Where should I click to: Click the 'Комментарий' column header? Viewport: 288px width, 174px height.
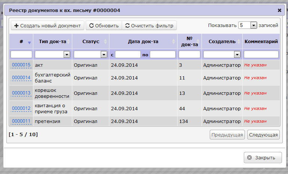(261, 42)
